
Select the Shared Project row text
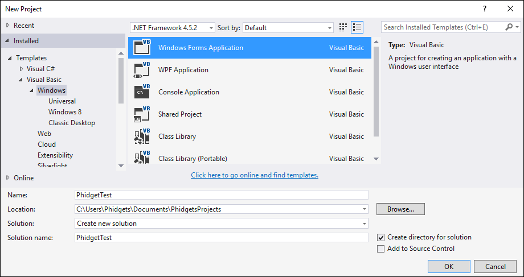pos(180,114)
